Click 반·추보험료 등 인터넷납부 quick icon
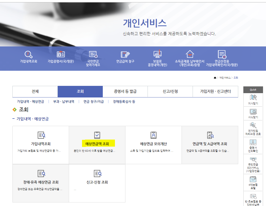Image resolution: width=266 pixels, height=206 pixels. [x=253, y=197]
